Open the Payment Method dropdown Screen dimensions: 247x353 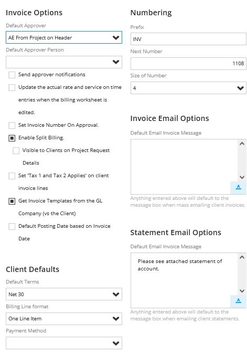tap(64, 343)
